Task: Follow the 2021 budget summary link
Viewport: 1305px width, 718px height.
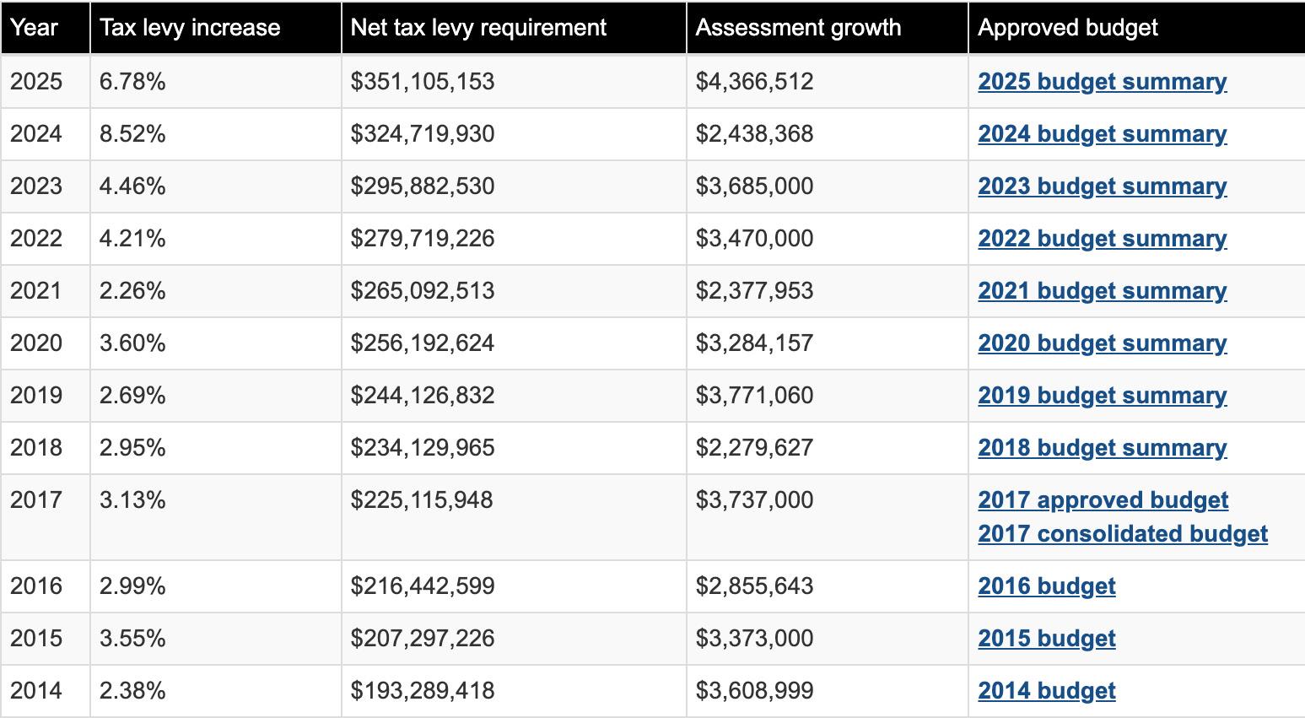Action: (1102, 291)
